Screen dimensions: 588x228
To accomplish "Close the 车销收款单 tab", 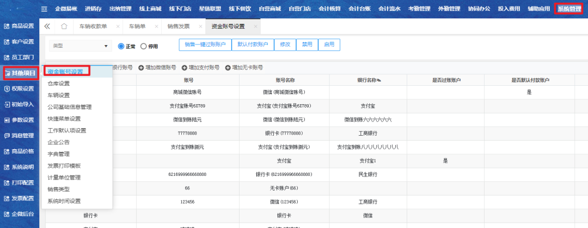I will [118, 26].
